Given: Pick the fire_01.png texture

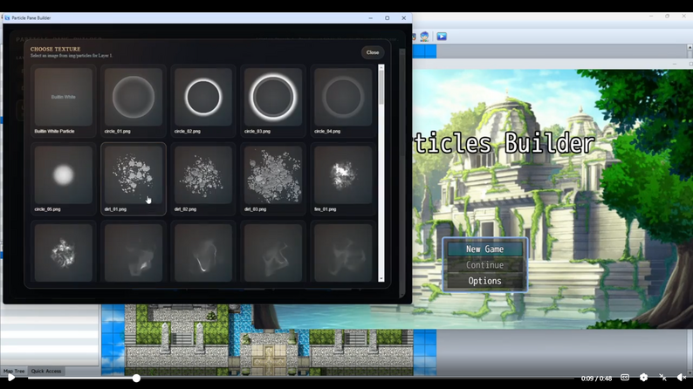Looking at the screenshot, I should pos(342,179).
